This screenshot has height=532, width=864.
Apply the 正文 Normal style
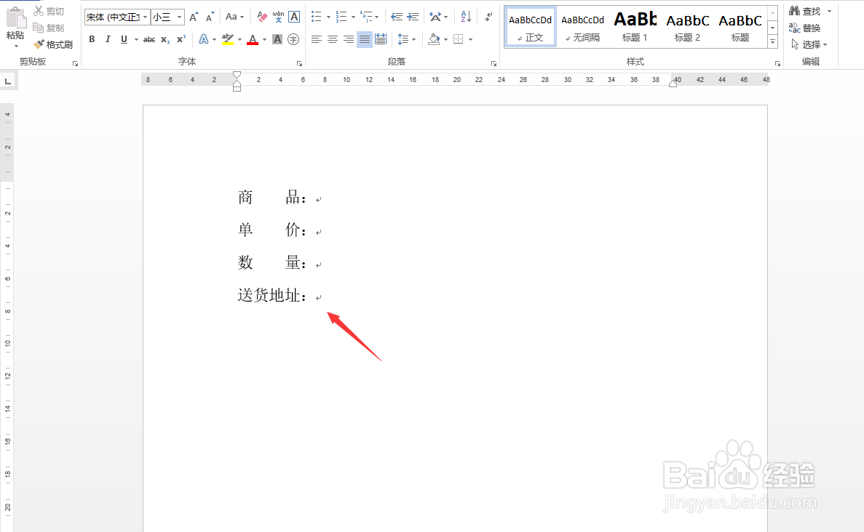point(530,27)
